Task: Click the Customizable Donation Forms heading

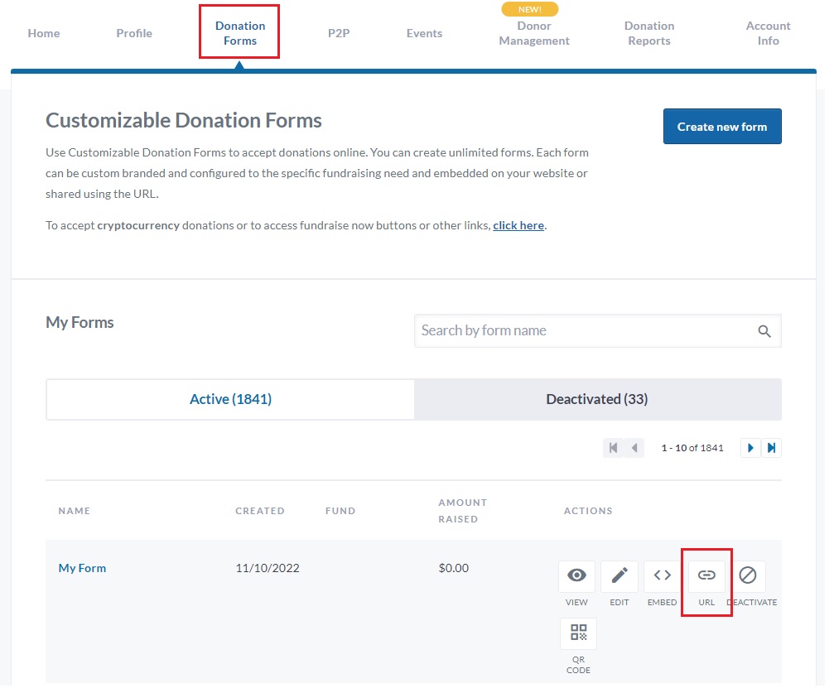Action: pyautogui.click(x=186, y=121)
